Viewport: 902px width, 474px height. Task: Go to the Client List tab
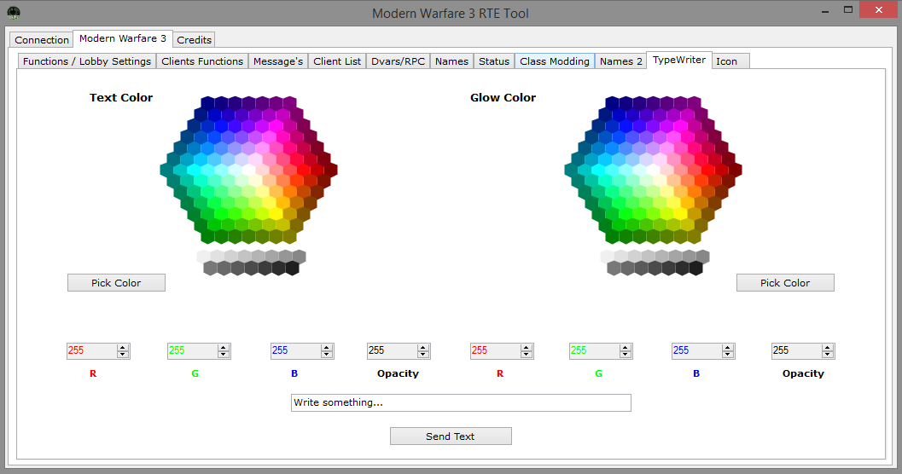tap(337, 61)
